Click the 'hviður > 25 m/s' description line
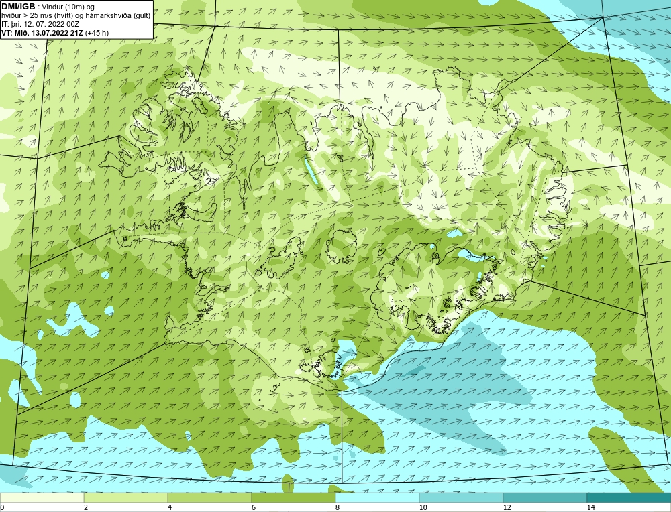Screen dimensions: 671x512 click(x=76, y=16)
